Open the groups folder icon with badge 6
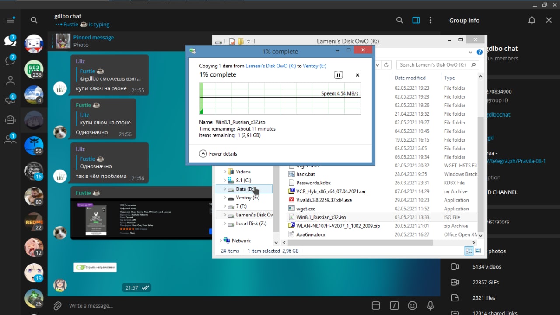This screenshot has height=315, width=560. (x=10, y=100)
